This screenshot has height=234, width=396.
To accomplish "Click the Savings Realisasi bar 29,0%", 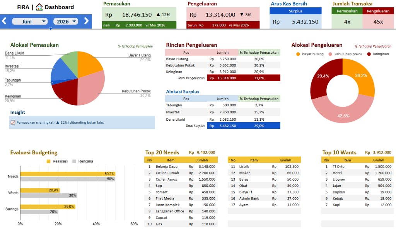I will click(x=48, y=207).
